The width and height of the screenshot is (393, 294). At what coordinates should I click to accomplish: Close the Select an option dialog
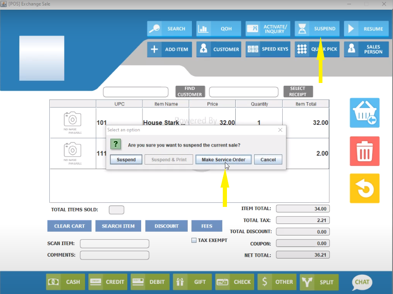pos(280,130)
